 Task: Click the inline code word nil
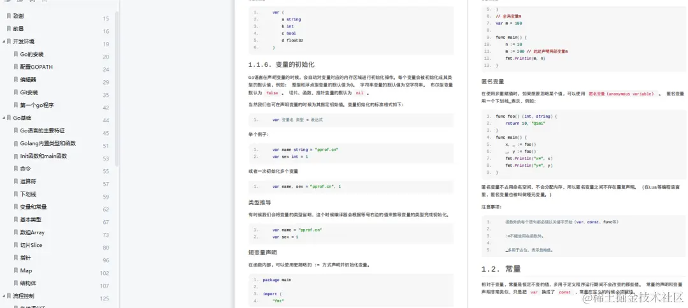[x=359, y=93]
